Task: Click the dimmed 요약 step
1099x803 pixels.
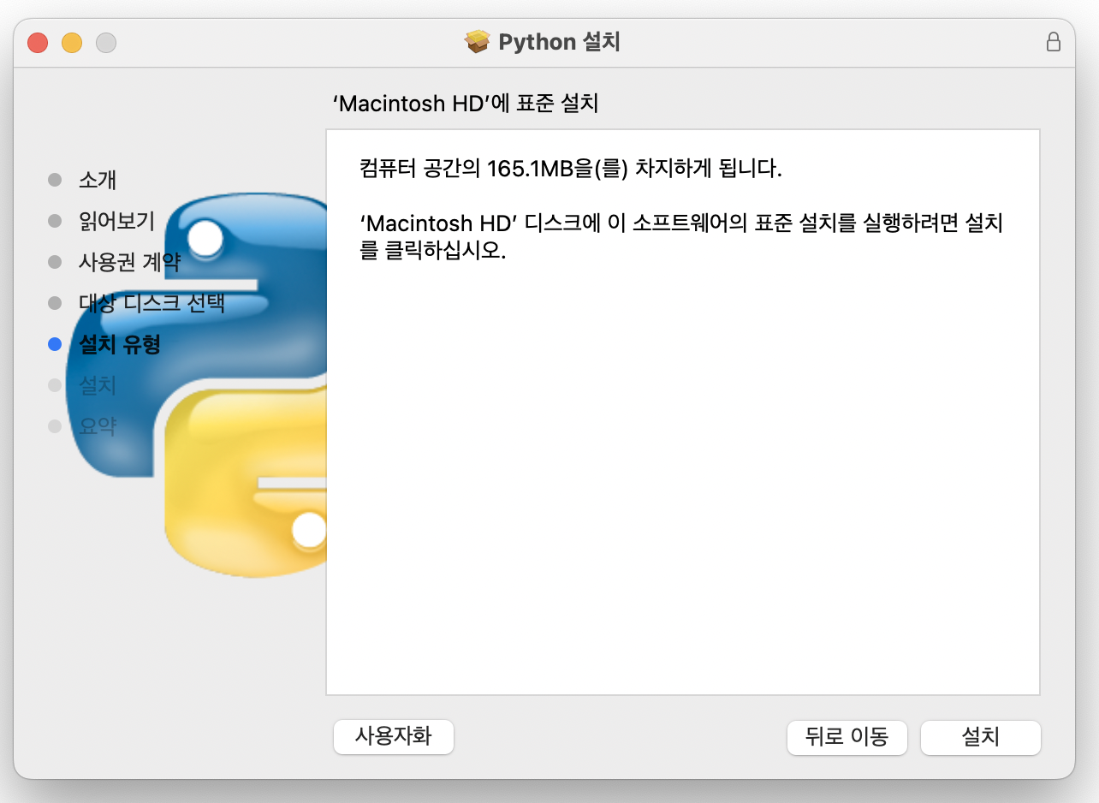Action: click(x=98, y=426)
